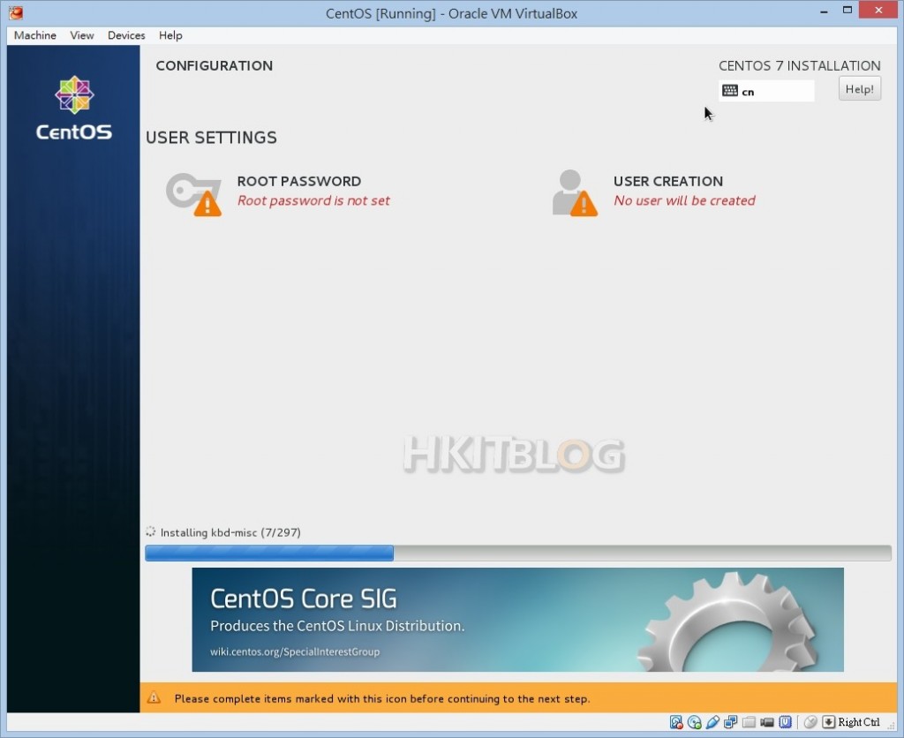Click the 'Please complete items' warning message
Screen dimensions: 904x738
(x=381, y=698)
